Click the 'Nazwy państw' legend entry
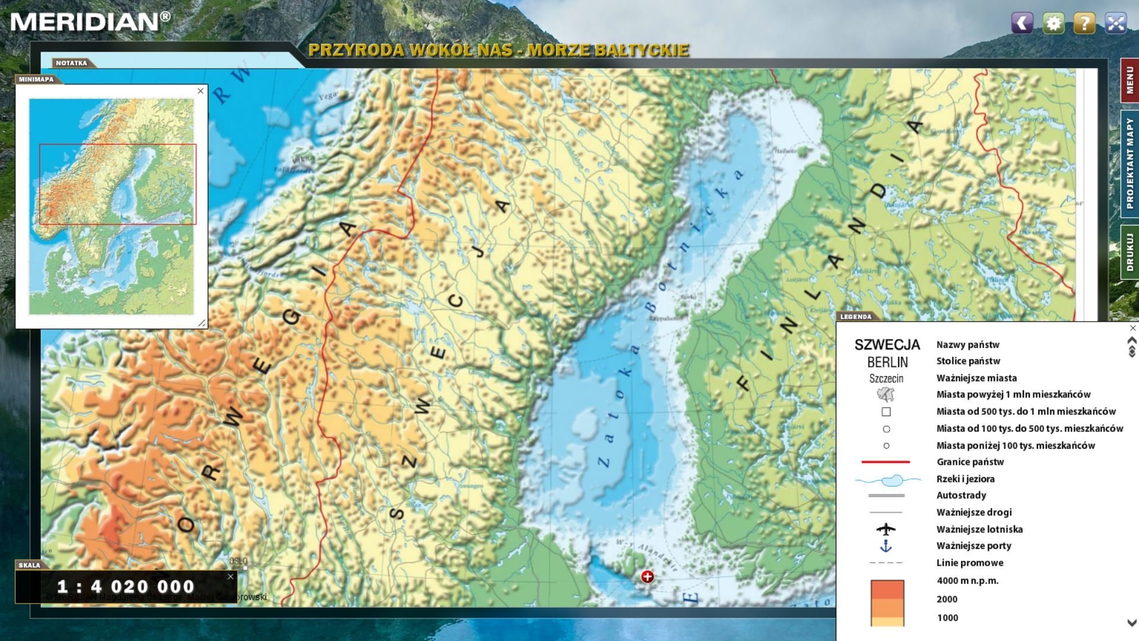 [968, 345]
